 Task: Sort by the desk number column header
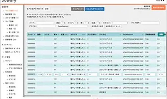(x=92, y=34)
